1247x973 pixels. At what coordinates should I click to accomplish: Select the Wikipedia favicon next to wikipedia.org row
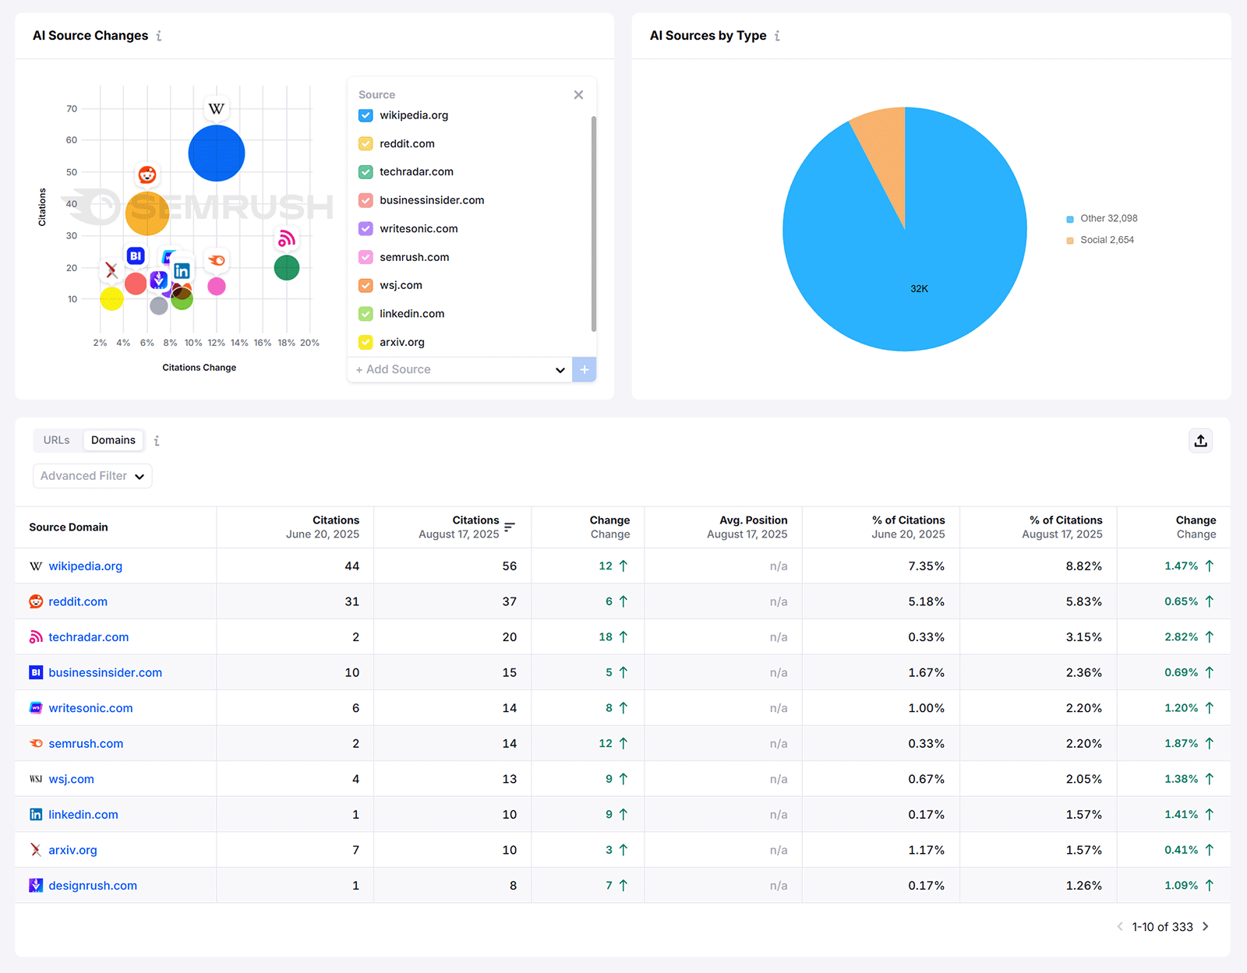pos(36,566)
